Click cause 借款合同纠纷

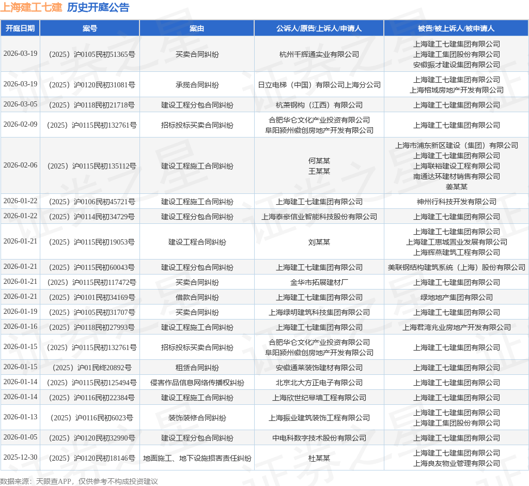coord(197,297)
